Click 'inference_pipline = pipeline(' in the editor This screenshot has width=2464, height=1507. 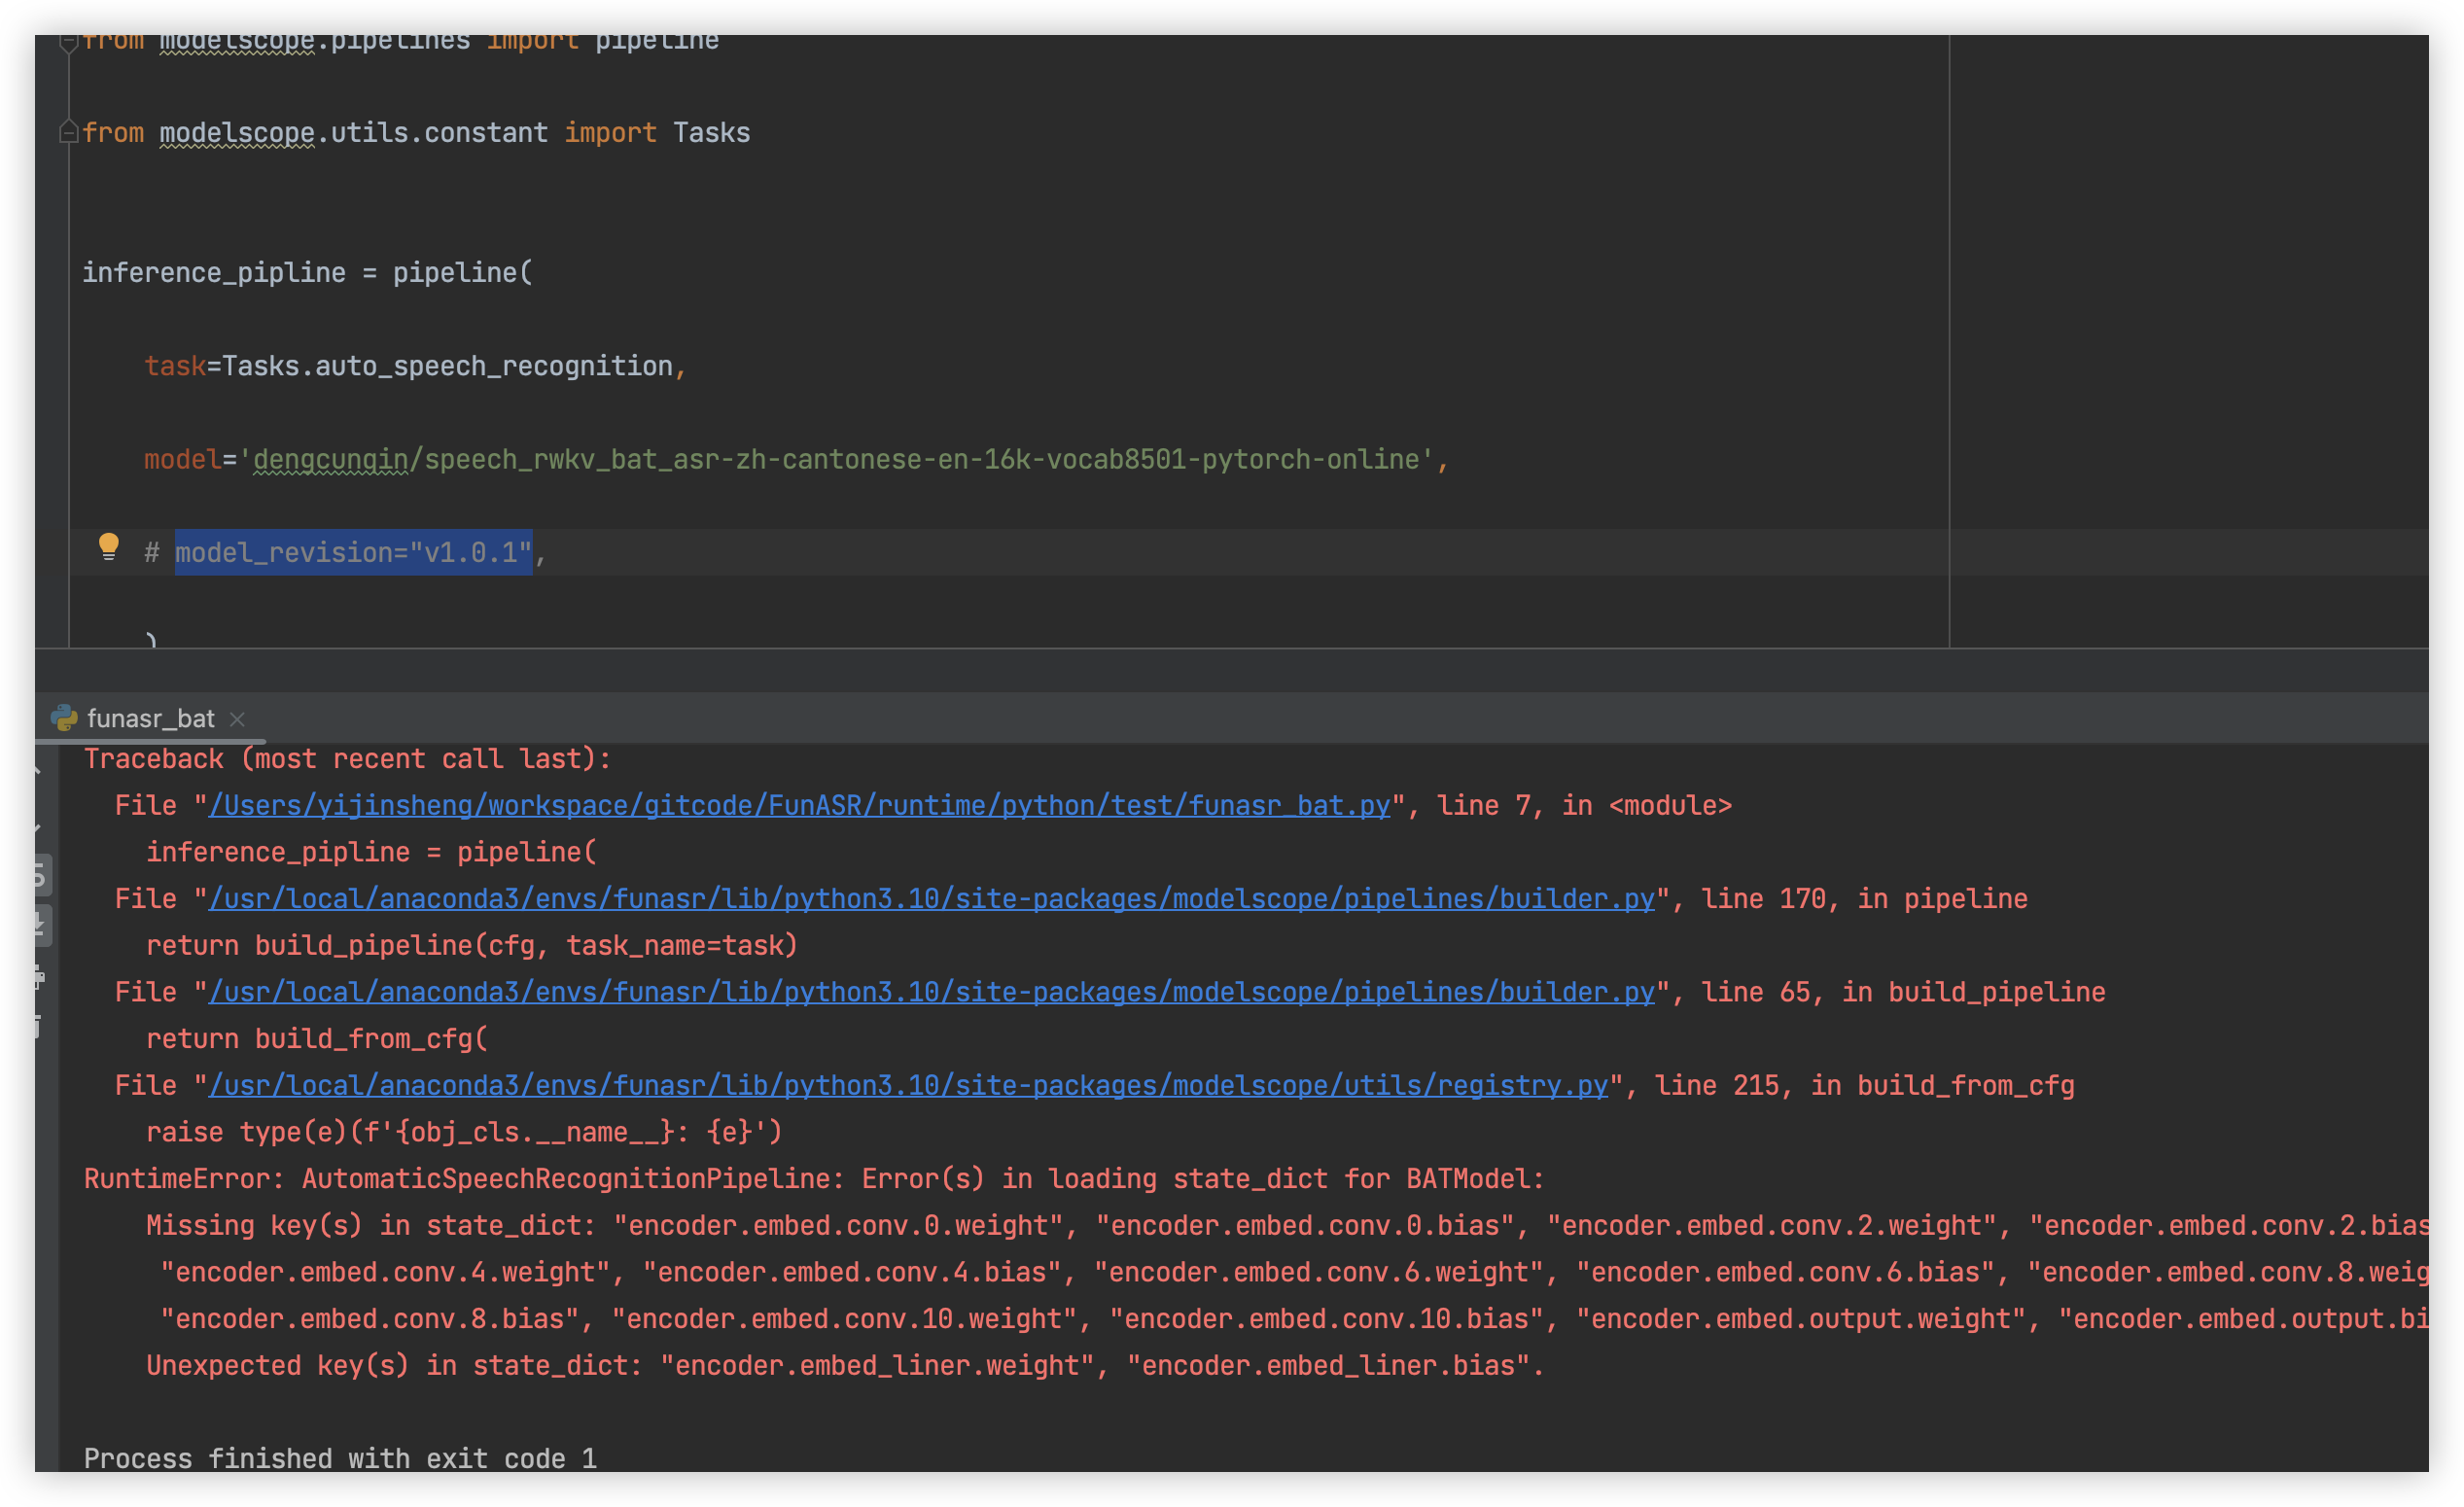tap(308, 273)
